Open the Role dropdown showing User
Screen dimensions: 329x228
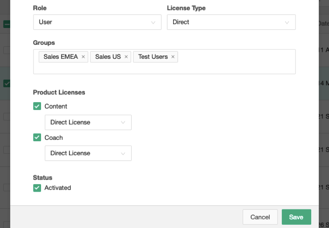[x=97, y=22]
